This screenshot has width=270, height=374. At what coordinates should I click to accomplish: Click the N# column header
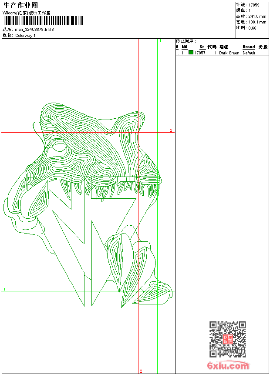click(184, 47)
